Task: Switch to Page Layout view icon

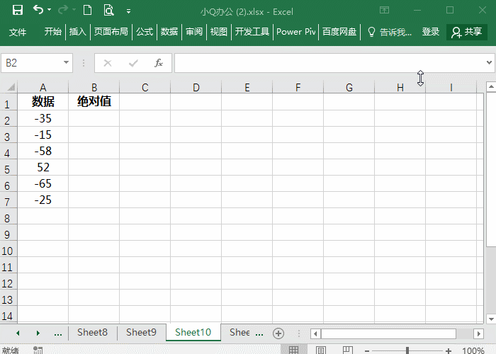Action: tap(321, 350)
